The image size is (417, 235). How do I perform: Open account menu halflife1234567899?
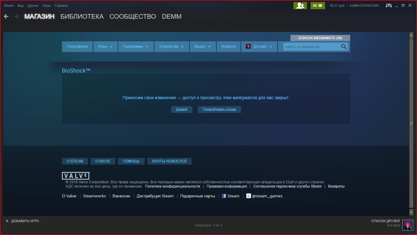click(x=364, y=6)
